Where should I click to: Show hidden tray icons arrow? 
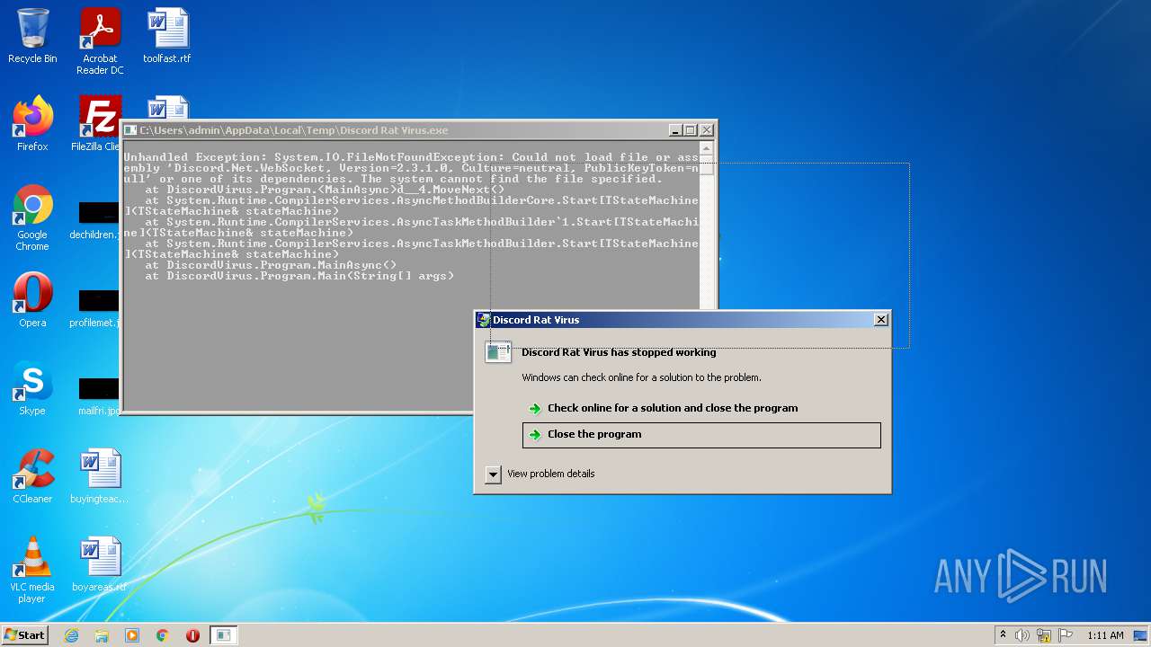pyautogui.click(x=1003, y=635)
